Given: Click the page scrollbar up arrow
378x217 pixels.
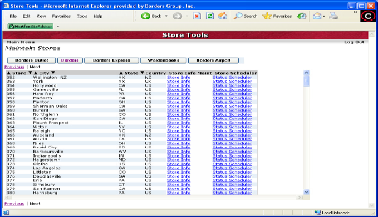Looking at the screenshot, I should (371, 34).
